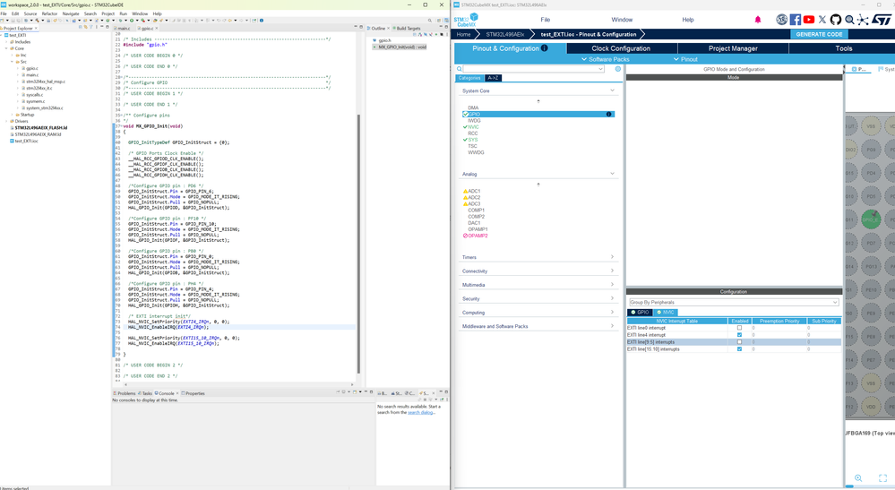895x490 pixels.
Task: Open the Build Targets tab
Action: point(409,28)
